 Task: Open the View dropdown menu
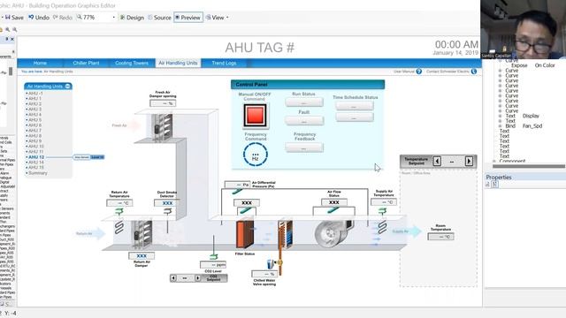tap(217, 18)
